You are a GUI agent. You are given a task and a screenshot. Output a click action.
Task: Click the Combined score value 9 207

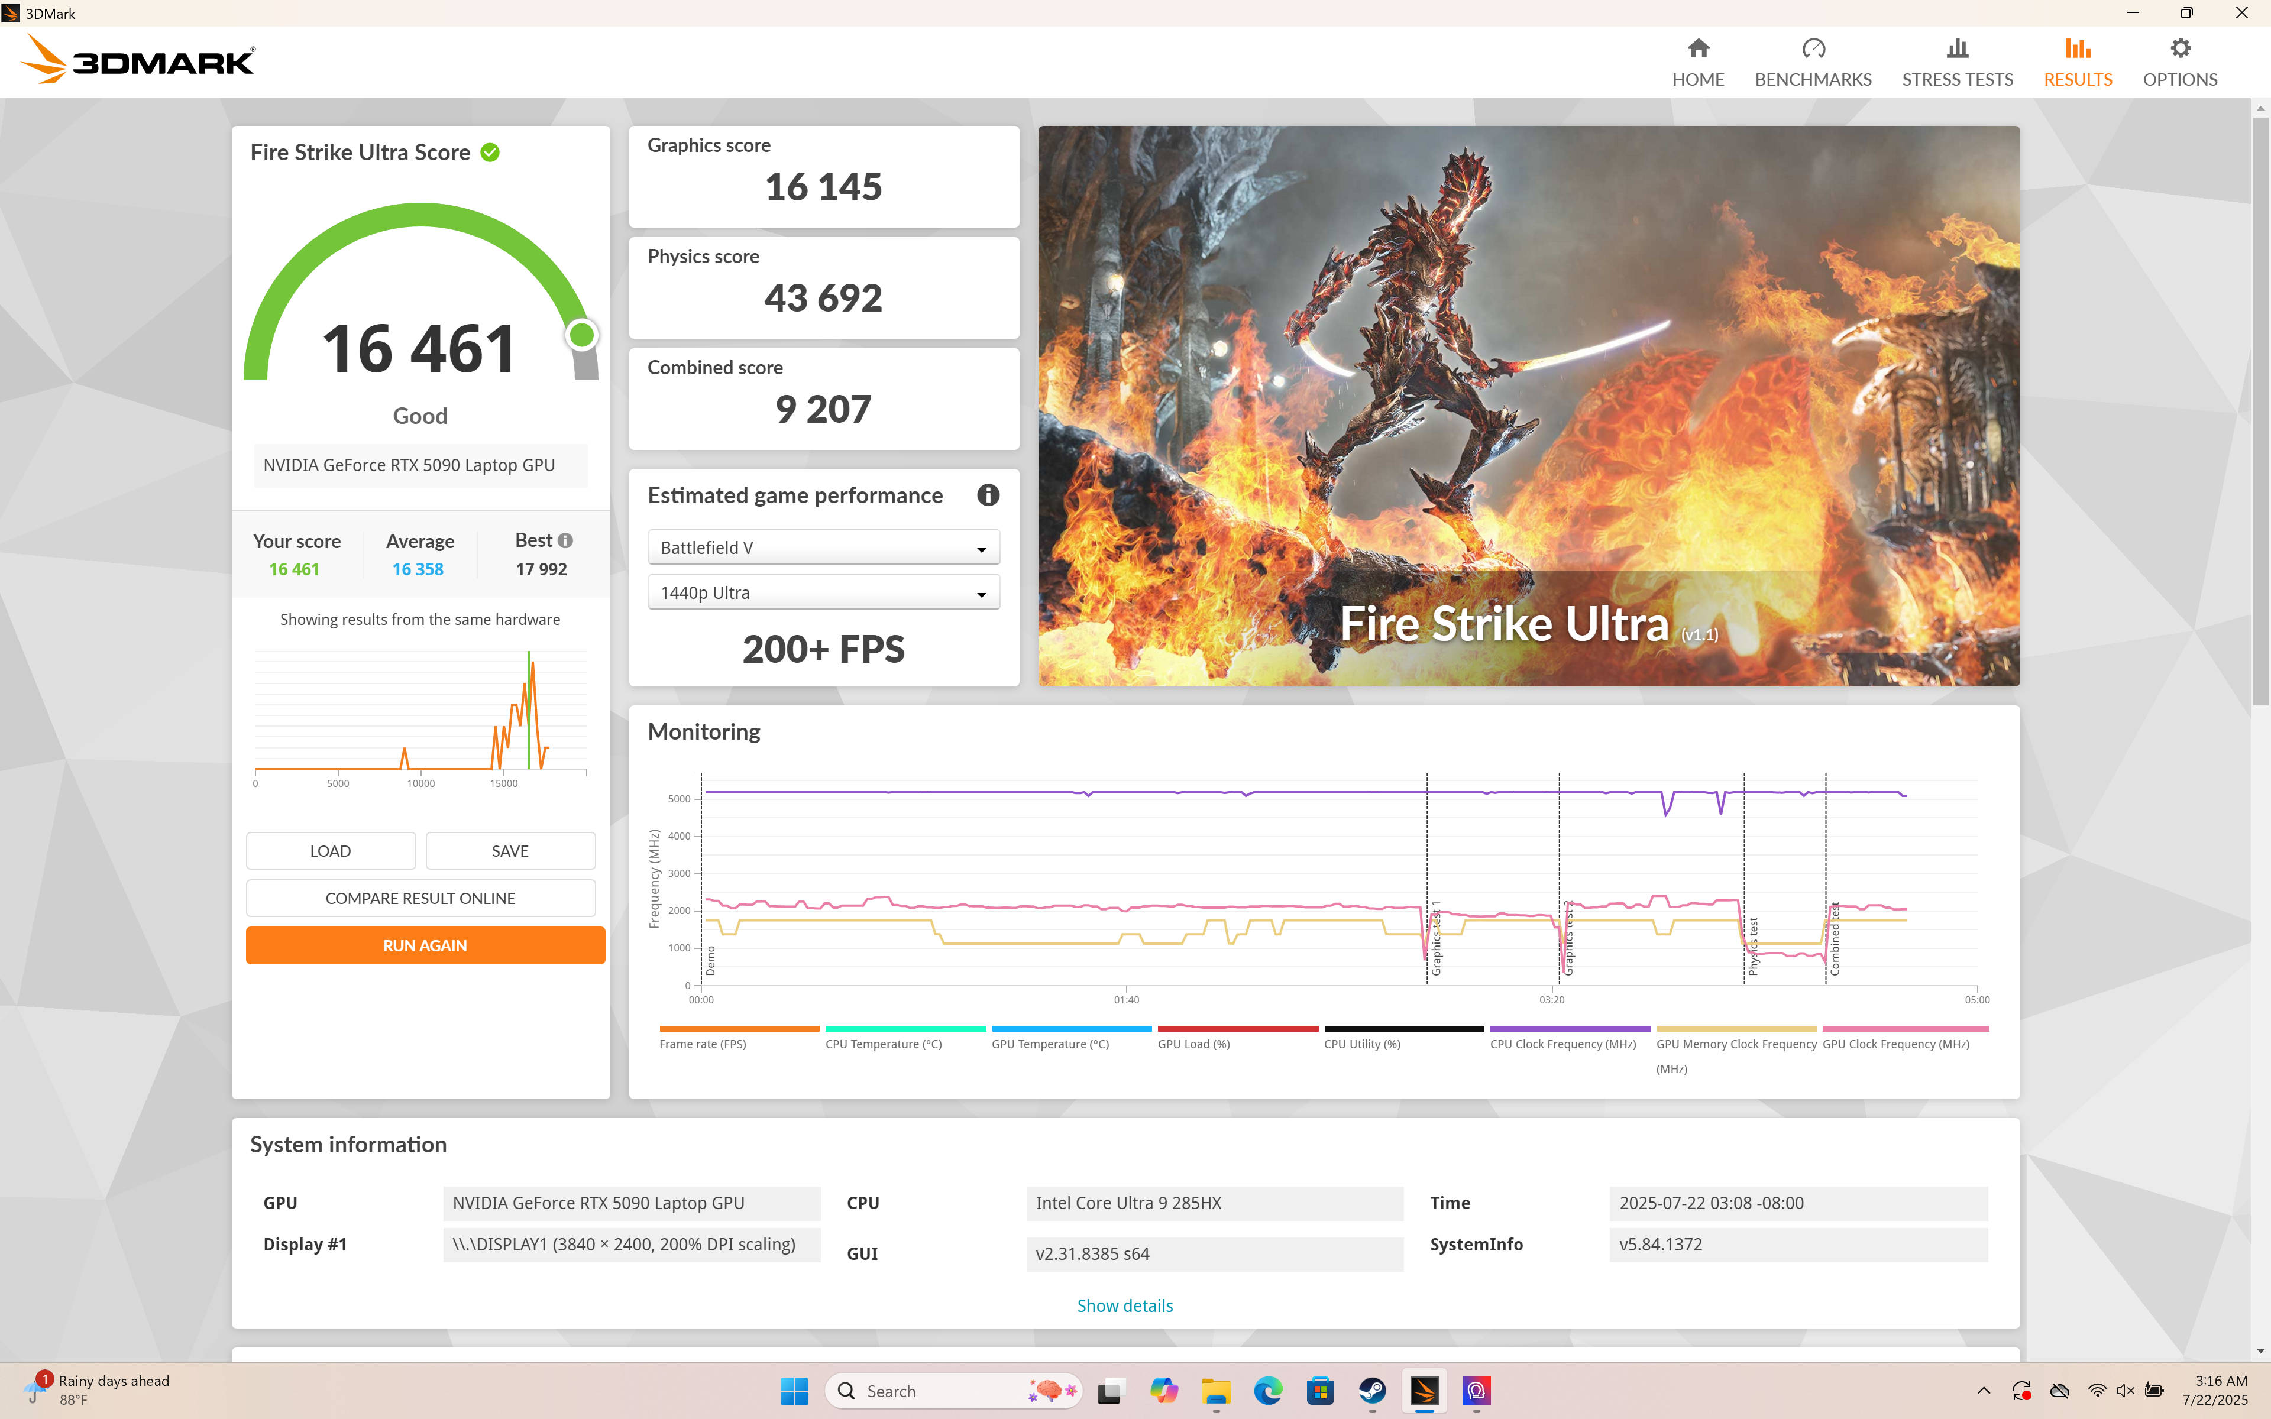tap(823, 409)
